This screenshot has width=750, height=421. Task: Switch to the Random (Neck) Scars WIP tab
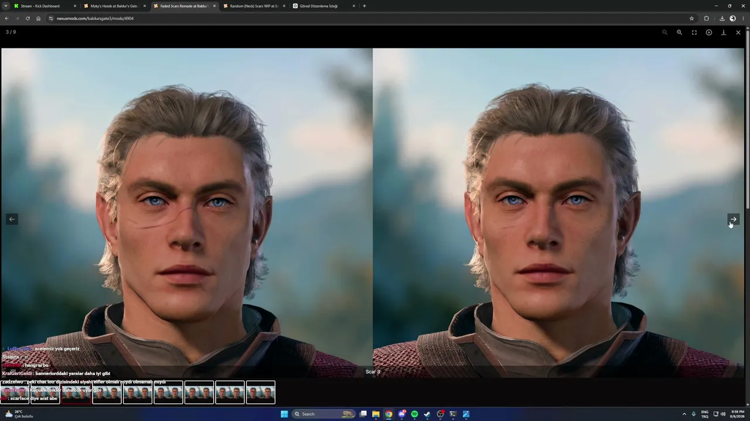point(254,6)
